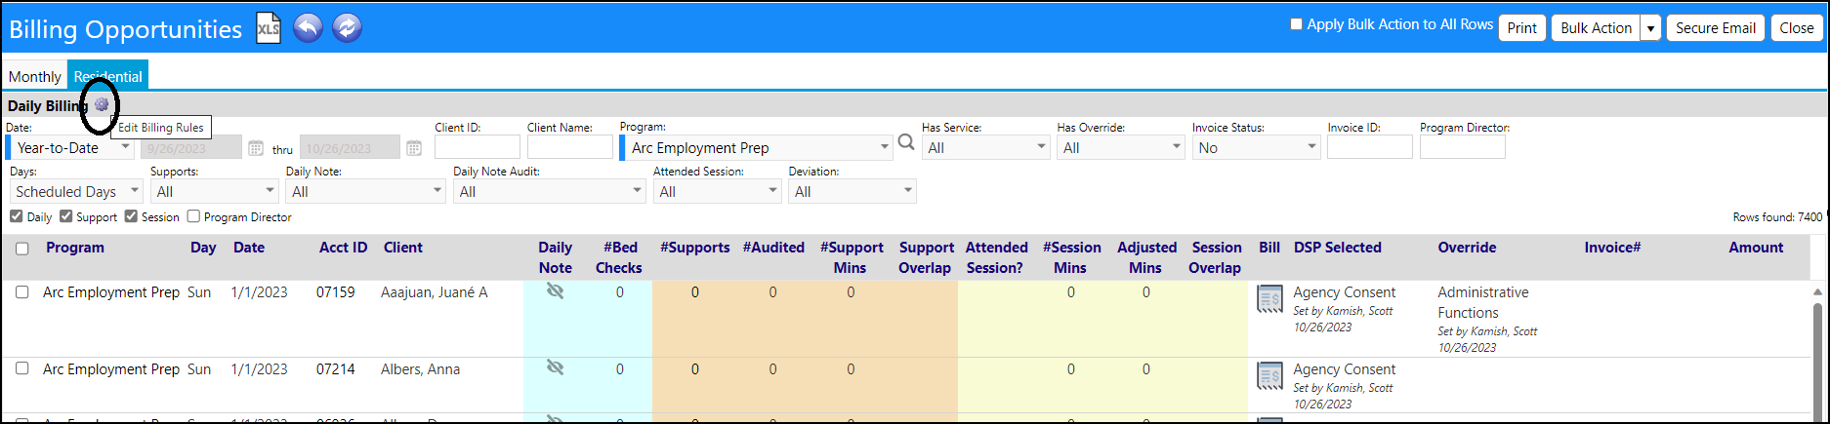This screenshot has height=424, width=1830.
Task: Click the Invoice ID input field
Action: (x=1370, y=147)
